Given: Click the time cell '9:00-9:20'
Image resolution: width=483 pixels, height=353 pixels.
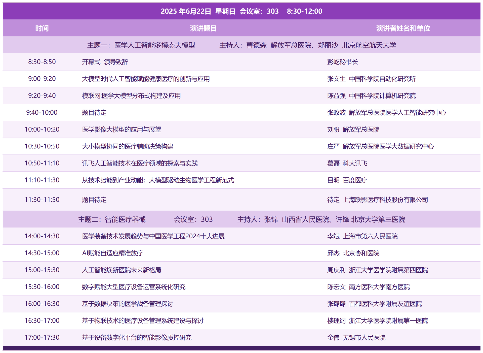Looking at the screenshot, I should click(x=42, y=79).
